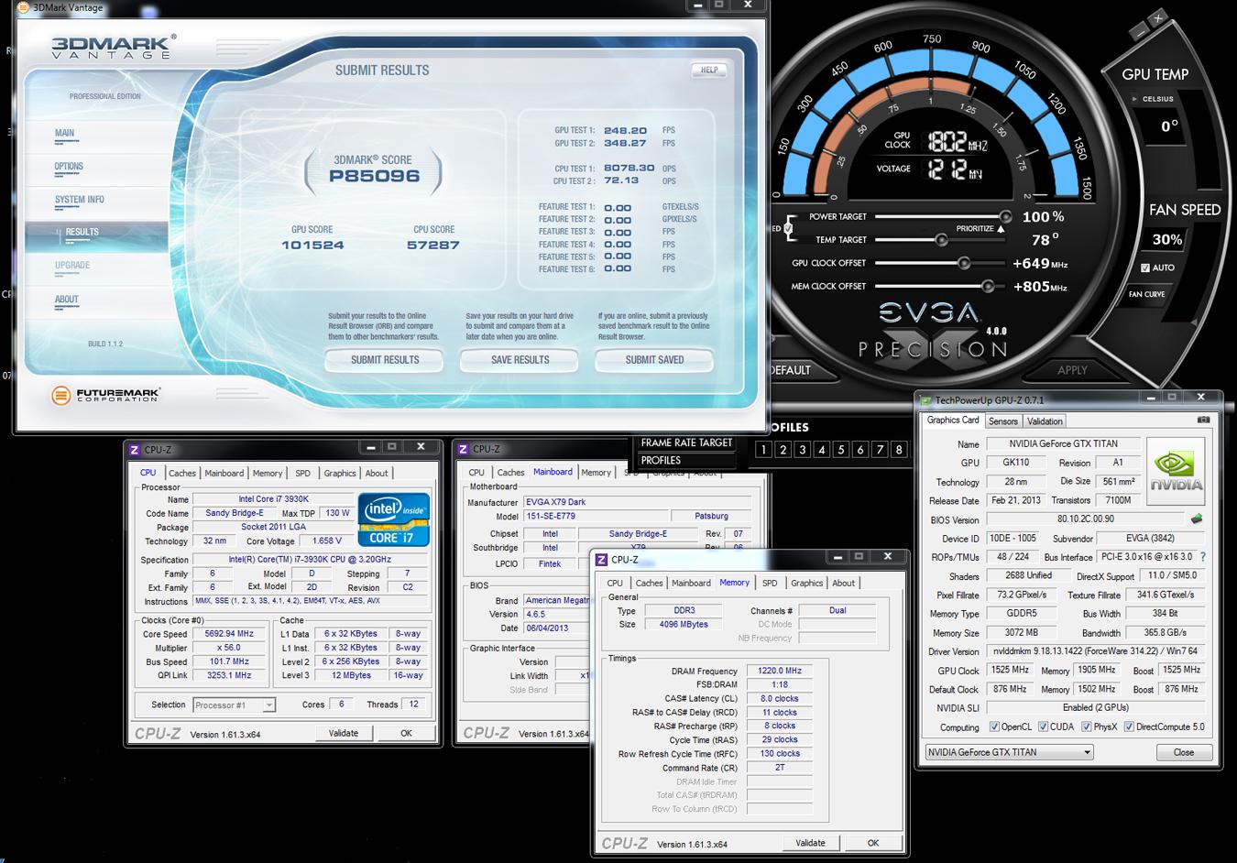This screenshot has width=1237, height=863.
Task: Click the Close button in GPU-Z
Action: click(x=1184, y=752)
